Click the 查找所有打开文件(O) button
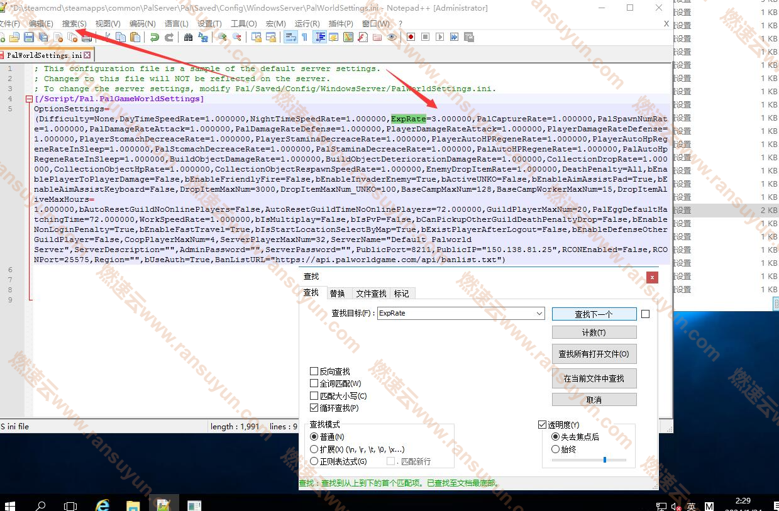 (x=594, y=354)
